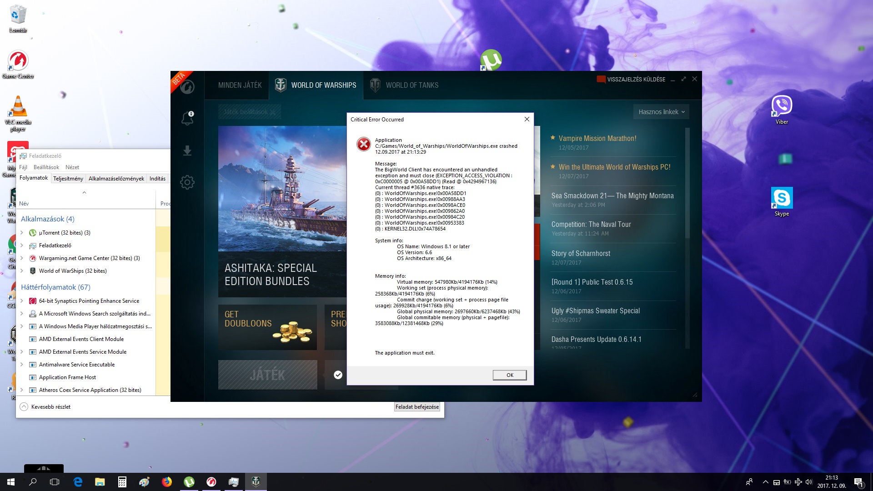Expand 64-bit Synaptics Pointing Enhance Service
The height and width of the screenshot is (491, 873).
point(22,301)
